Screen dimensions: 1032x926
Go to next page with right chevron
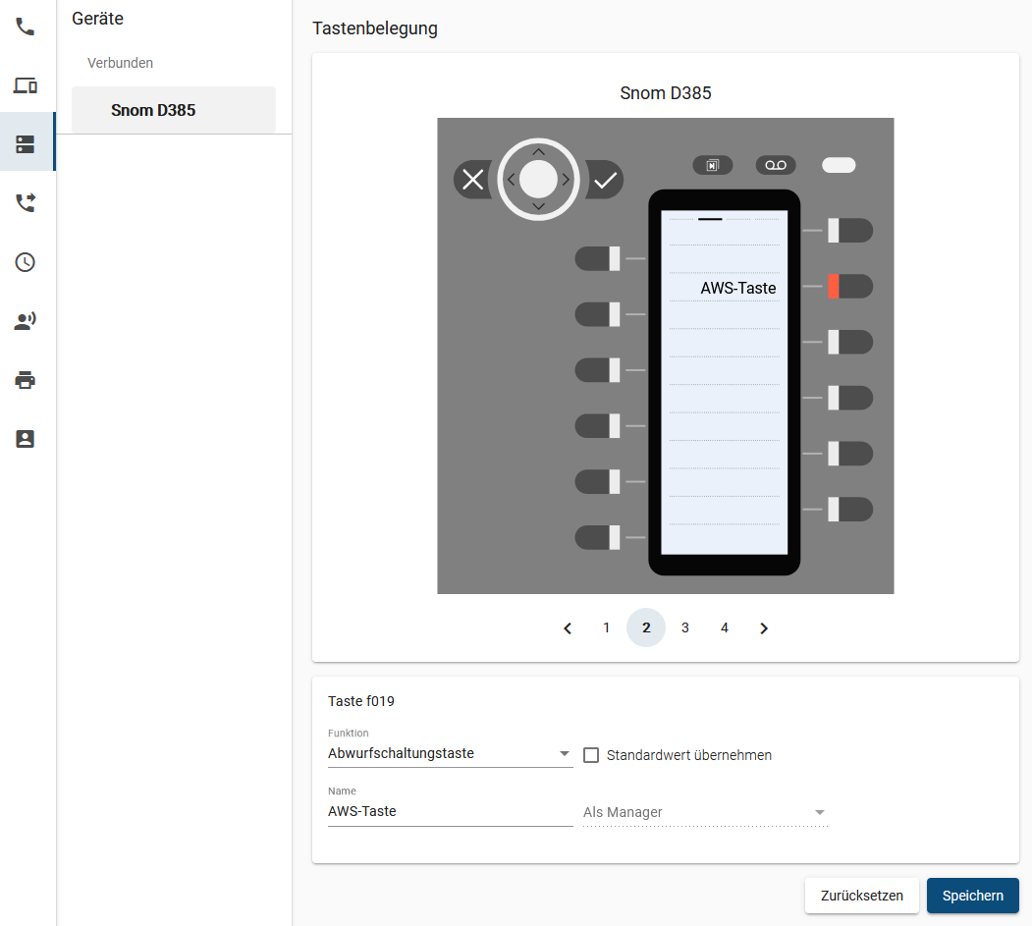pyautogui.click(x=764, y=627)
